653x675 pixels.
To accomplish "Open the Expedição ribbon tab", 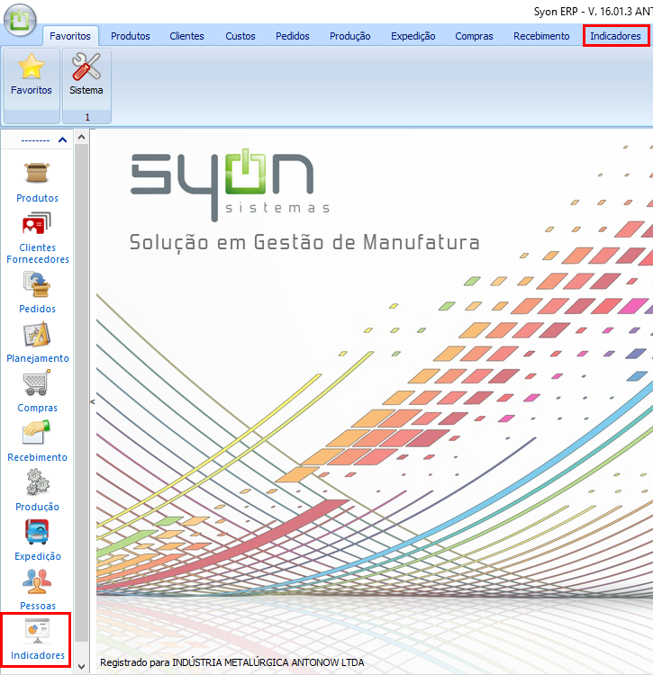I will pyautogui.click(x=413, y=36).
